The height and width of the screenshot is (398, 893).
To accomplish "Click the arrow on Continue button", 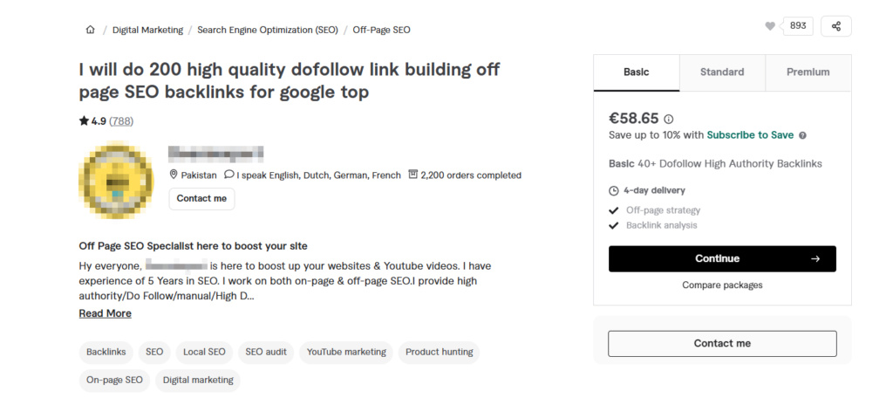I will (x=815, y=259).
